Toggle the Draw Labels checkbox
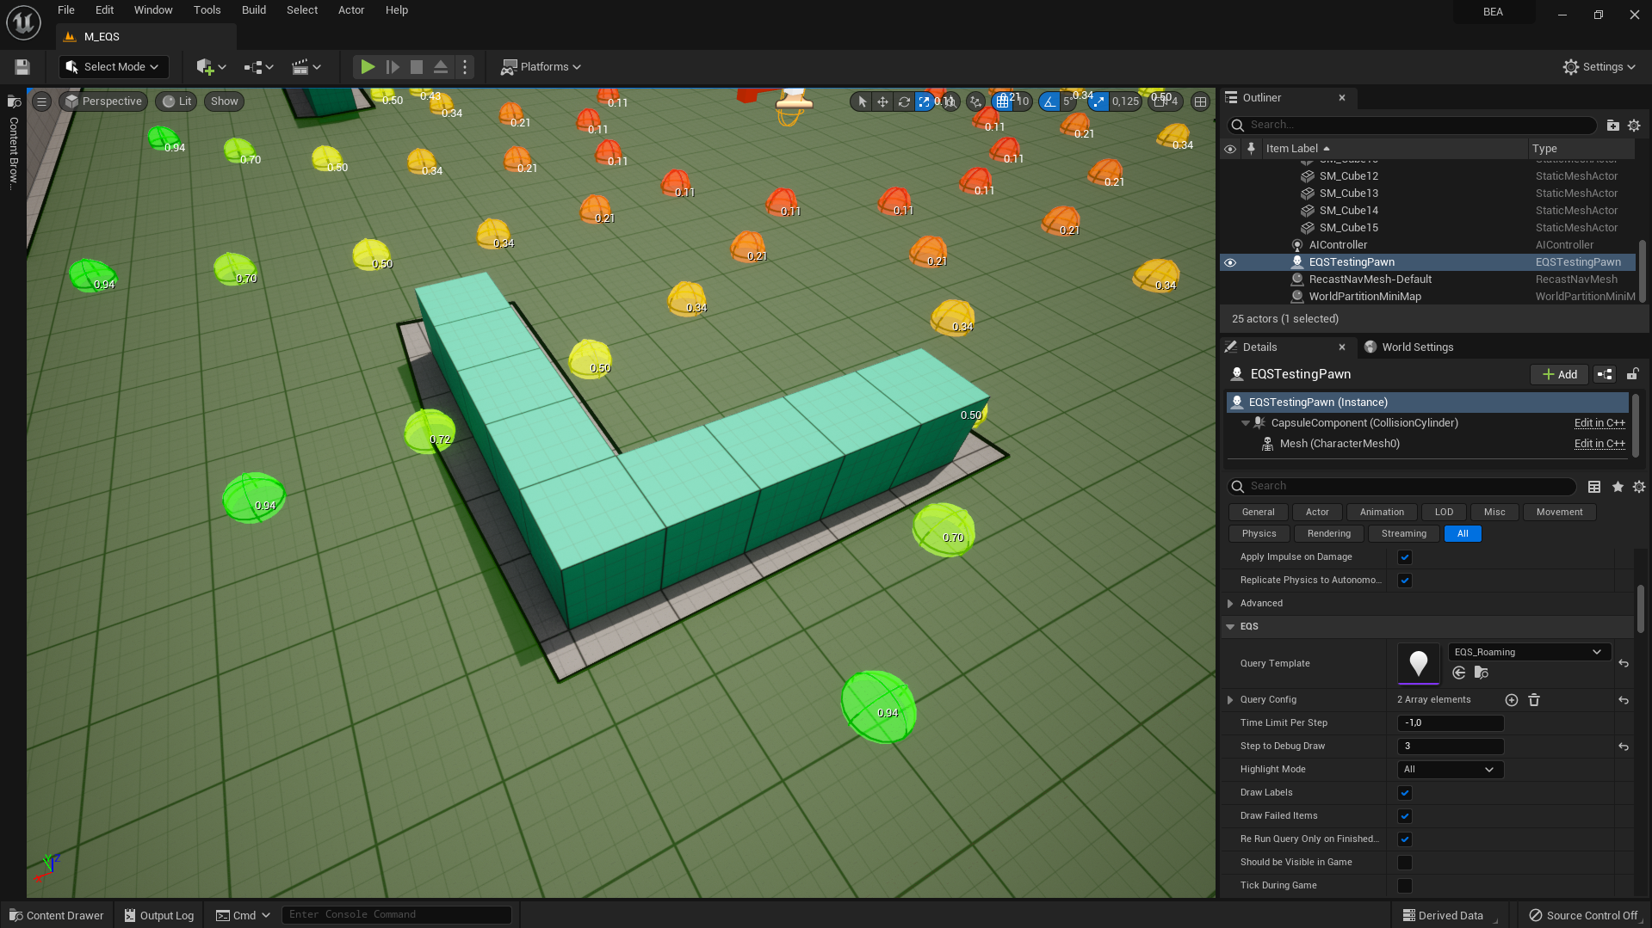Screen dimensions: 1652x928 click(x=1405, y=793)
